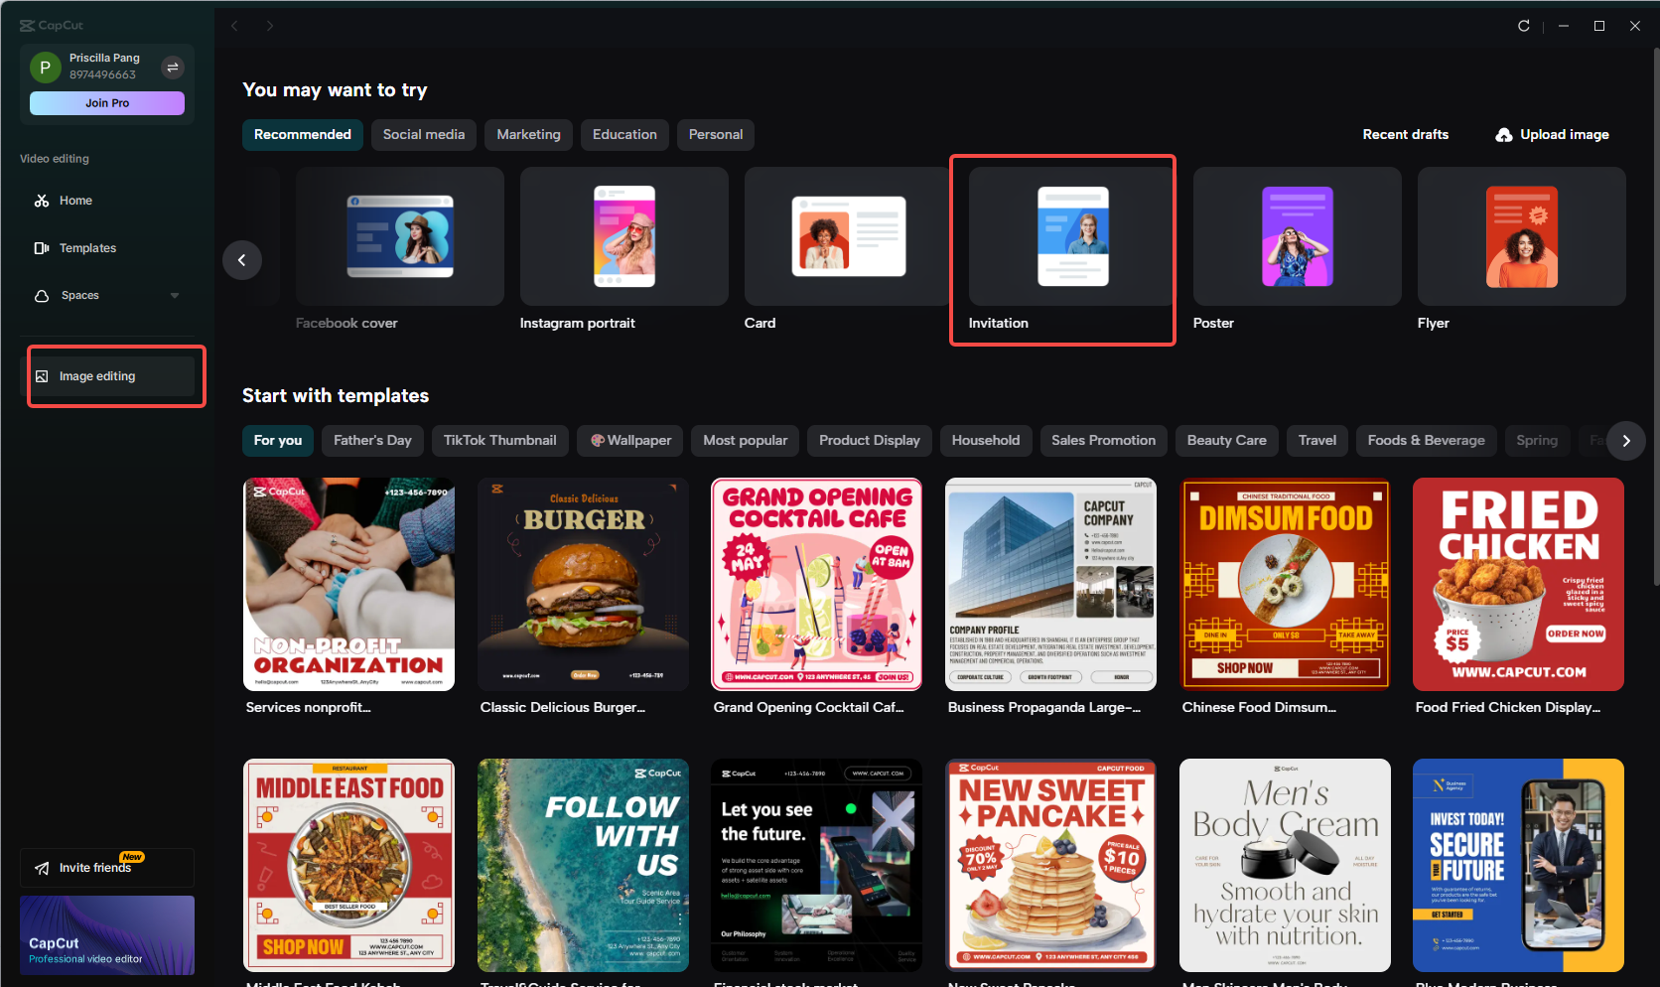Expand the Spaces dropdown

coord(174,295)
